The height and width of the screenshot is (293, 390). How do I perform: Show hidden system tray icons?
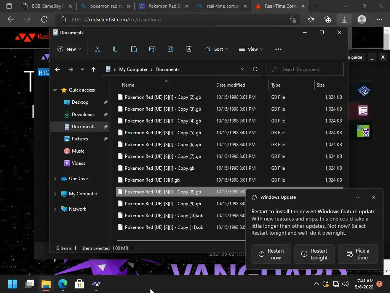point(316,284)
